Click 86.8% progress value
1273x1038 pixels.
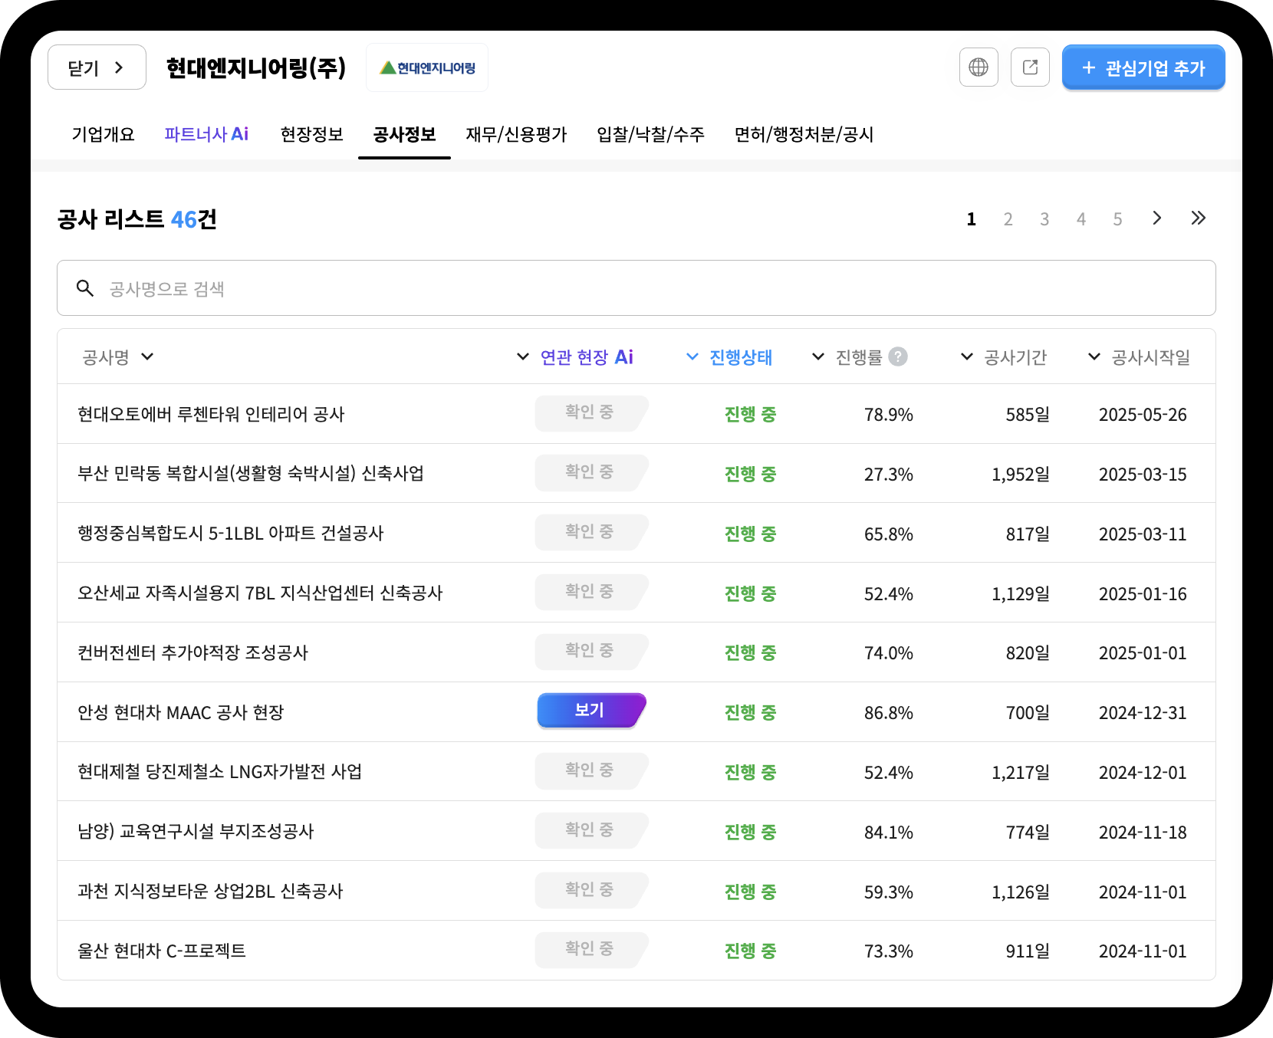(x=888, y=713)
